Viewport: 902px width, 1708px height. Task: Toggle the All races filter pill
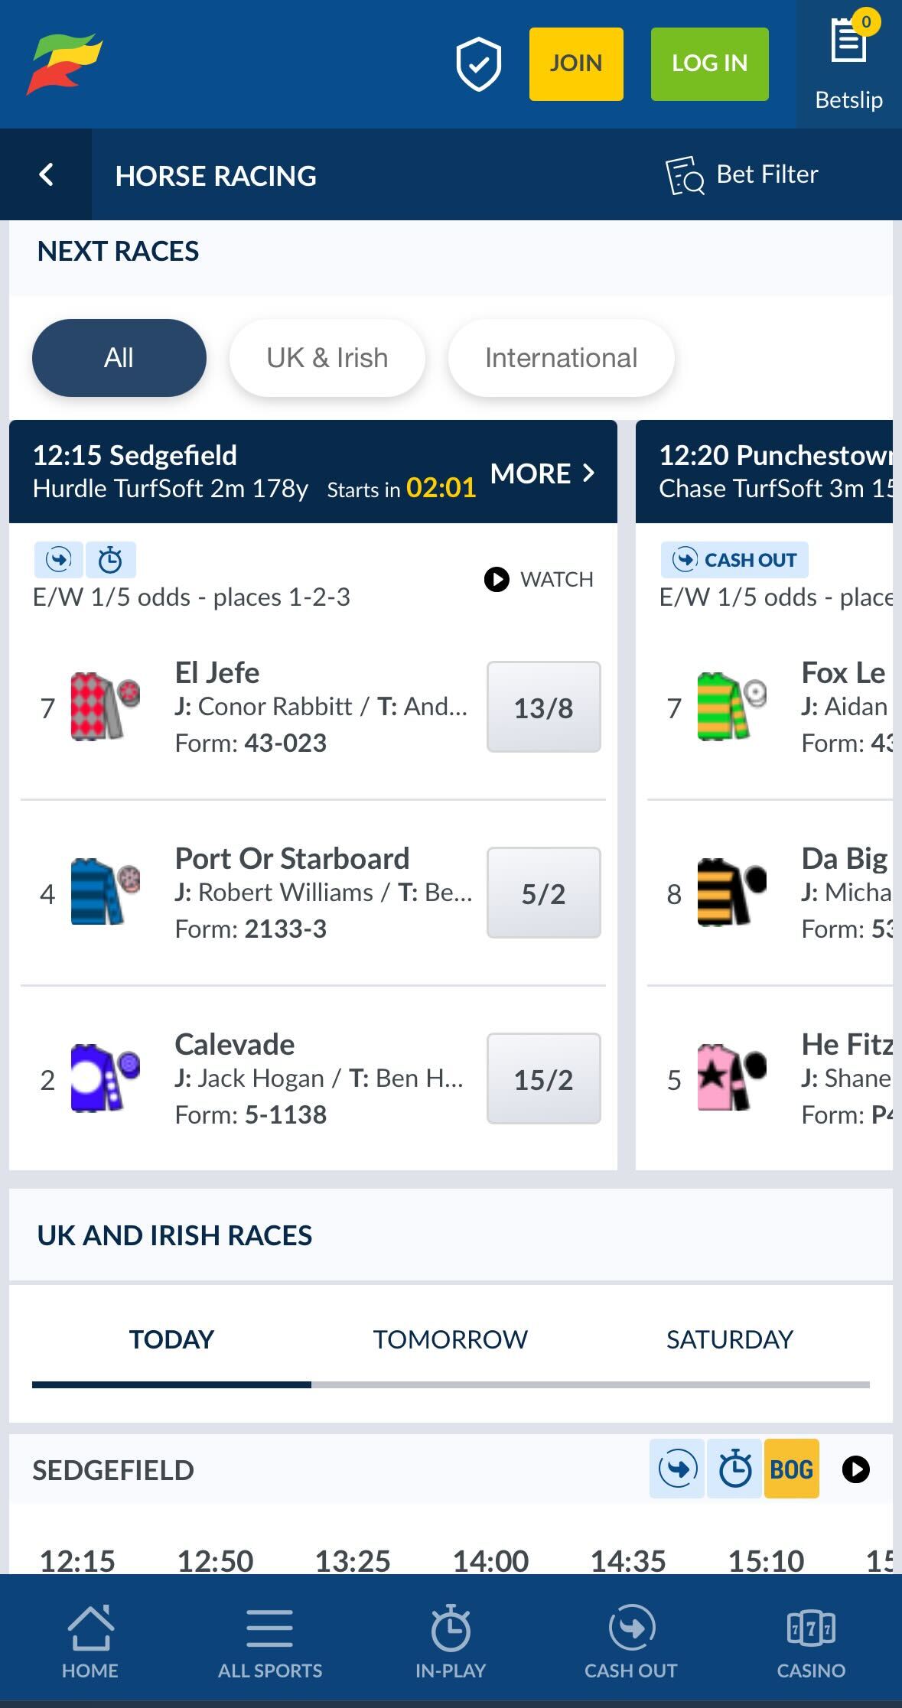pyautogui.click(x=119, y=357)
